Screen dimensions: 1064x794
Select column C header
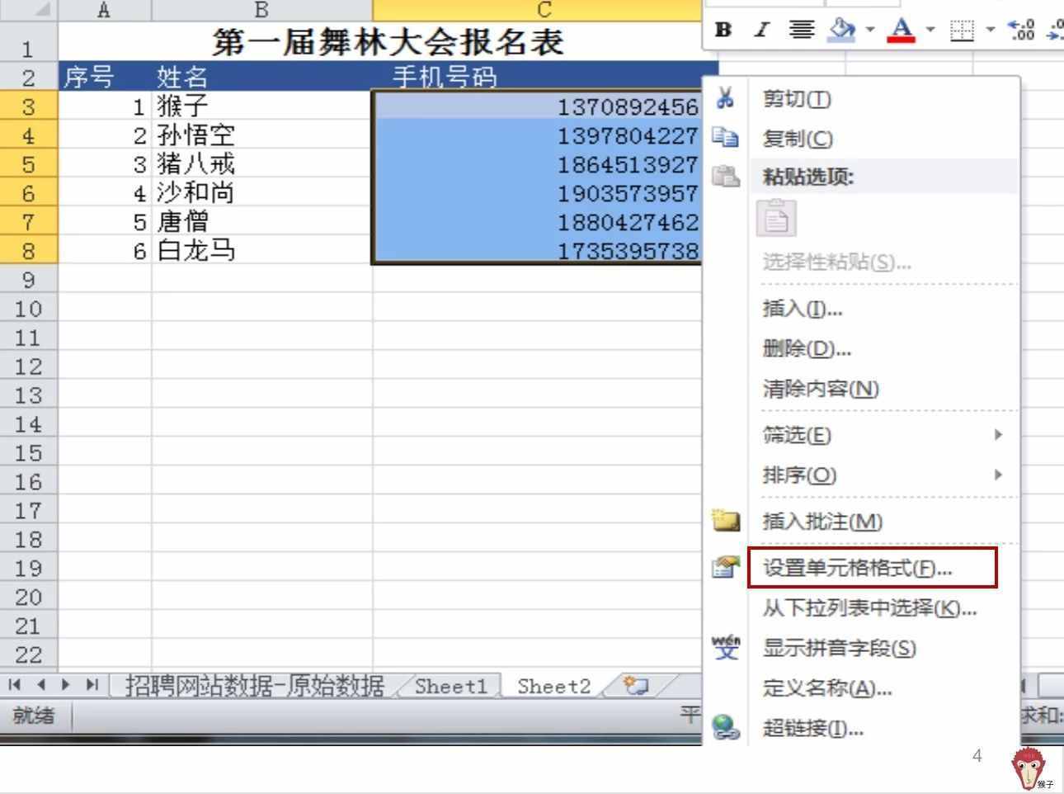click(x=537, y=10)
